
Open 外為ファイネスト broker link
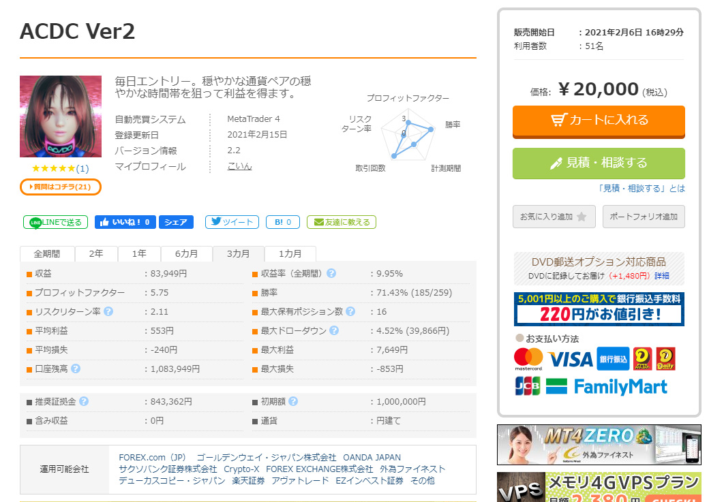pyautogui.click(x=412, y=469)
